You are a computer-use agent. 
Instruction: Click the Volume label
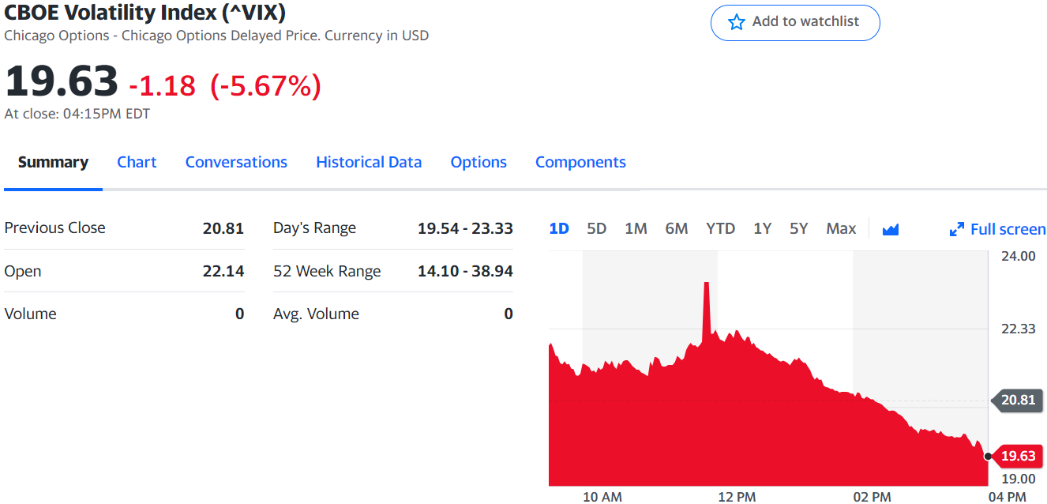click(30, 314)
